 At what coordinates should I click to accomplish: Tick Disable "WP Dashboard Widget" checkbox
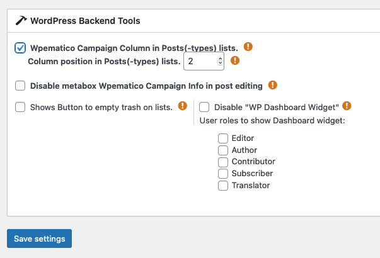pos(204,107)
